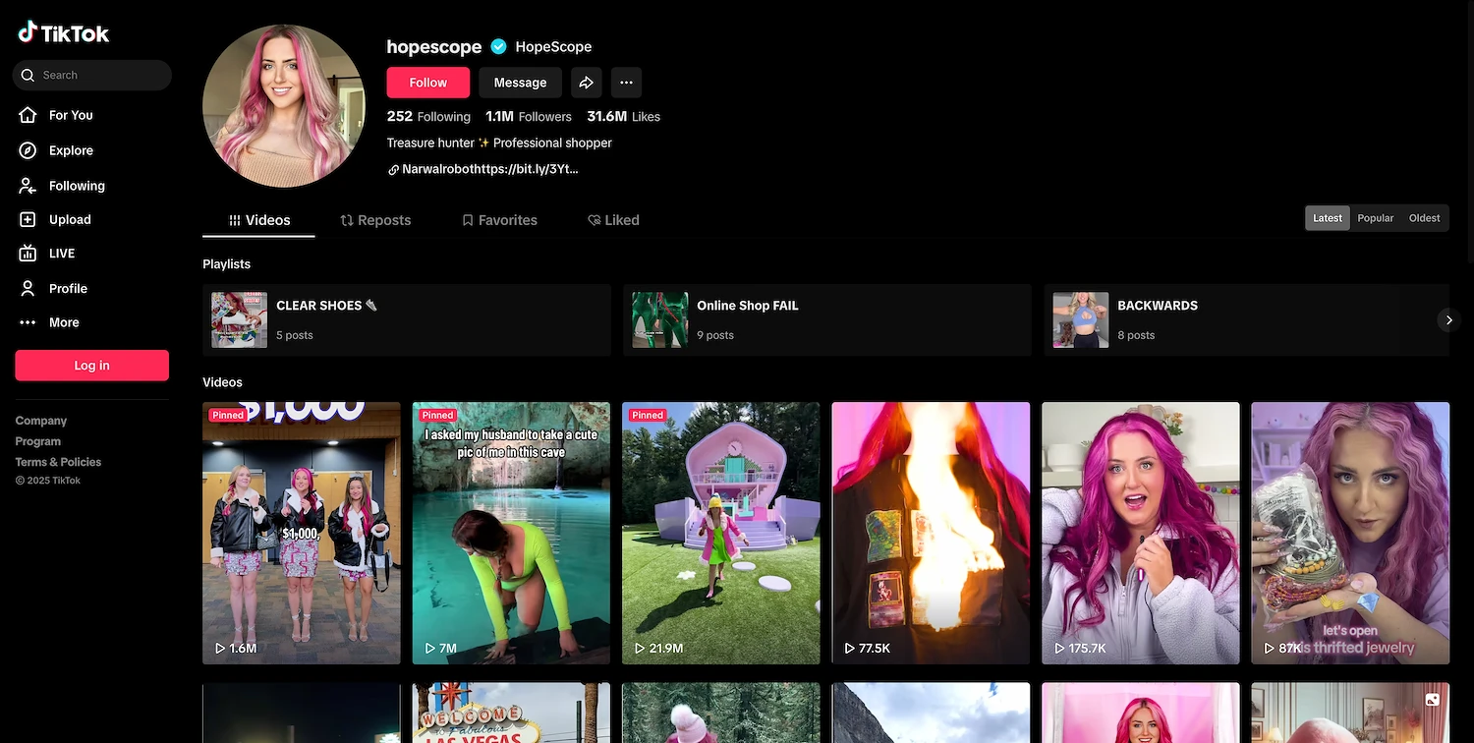Screen dimensions: 1474x743
Task: Open the LIVE icon in sidebar
Action: point(28,254)
